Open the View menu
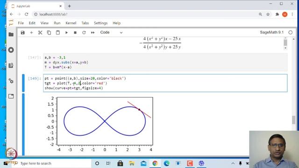Viewport: 299px width, 168px height. pyautogui.click(x=44, y=23)
